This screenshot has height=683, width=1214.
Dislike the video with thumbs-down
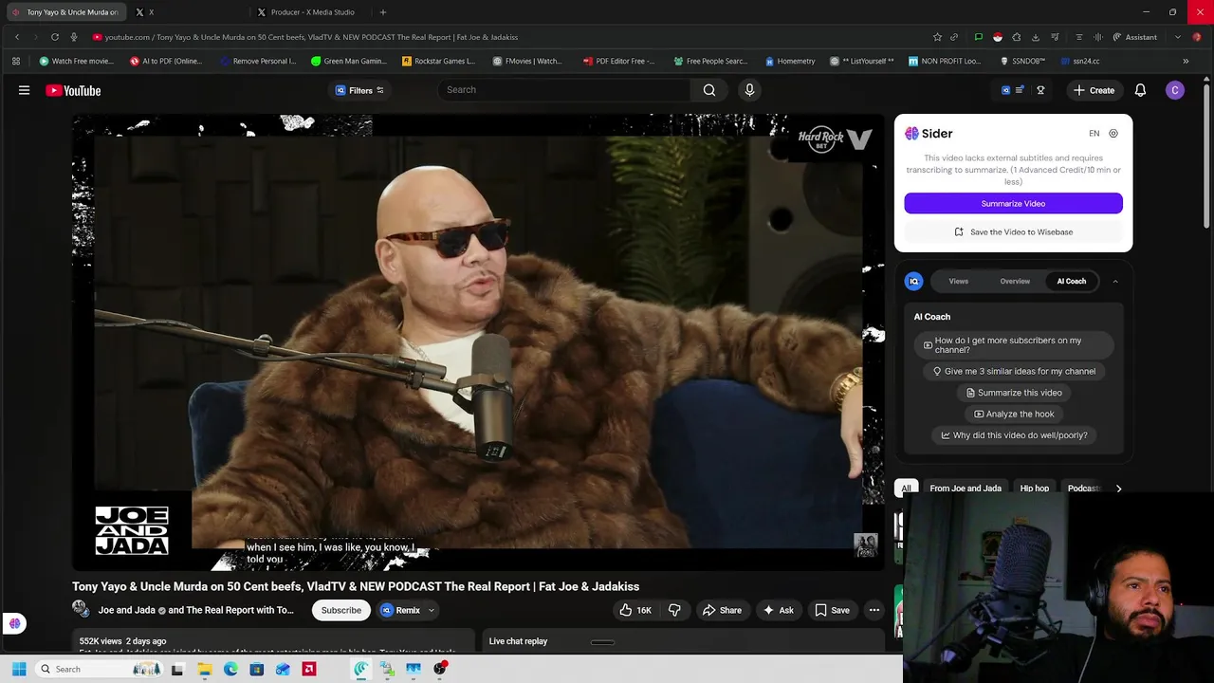pyautogui.click(x=674, y=610)
